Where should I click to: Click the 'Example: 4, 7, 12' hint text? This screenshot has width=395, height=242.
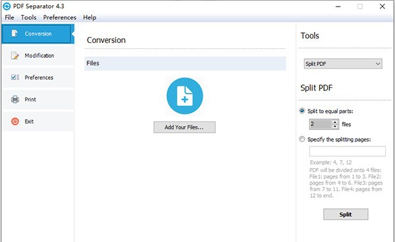330,162
